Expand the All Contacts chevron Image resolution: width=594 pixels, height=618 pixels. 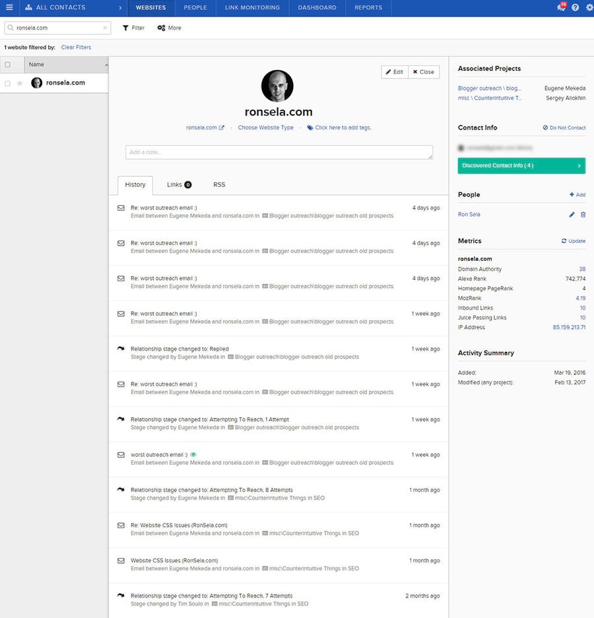tap(120, 7)
